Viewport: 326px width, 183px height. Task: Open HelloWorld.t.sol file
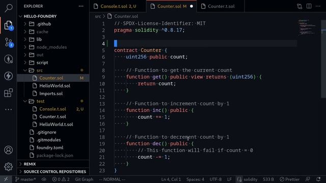[x=53, y=124]
